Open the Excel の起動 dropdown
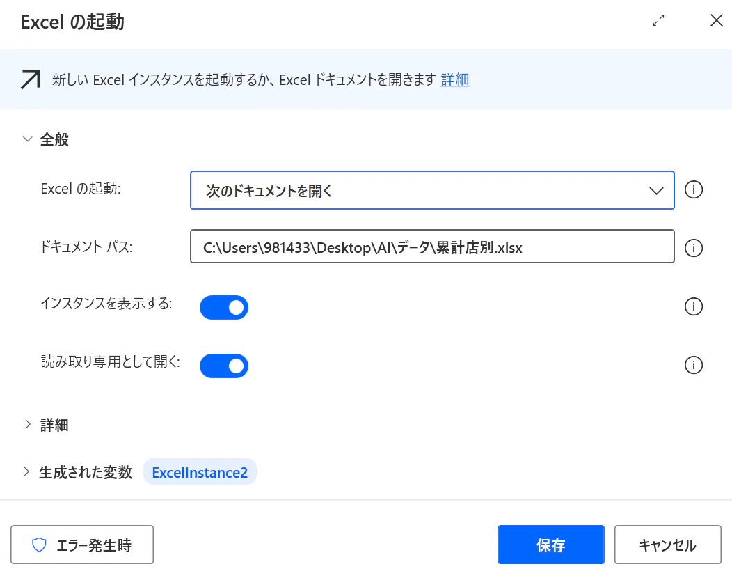 point(432,190)
